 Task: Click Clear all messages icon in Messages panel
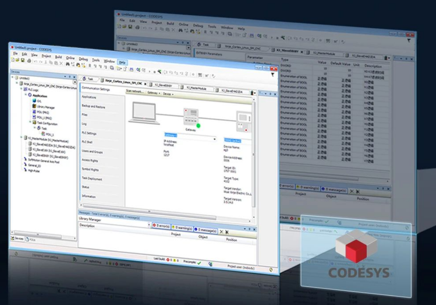click(227, 232)
